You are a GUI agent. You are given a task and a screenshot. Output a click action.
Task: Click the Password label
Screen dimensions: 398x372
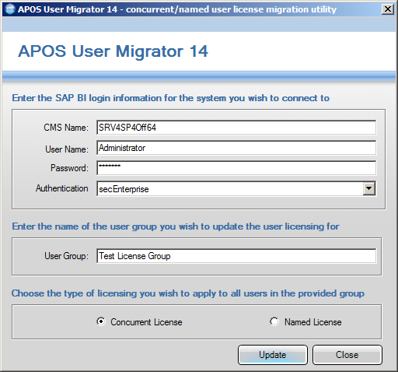(69, 168)
